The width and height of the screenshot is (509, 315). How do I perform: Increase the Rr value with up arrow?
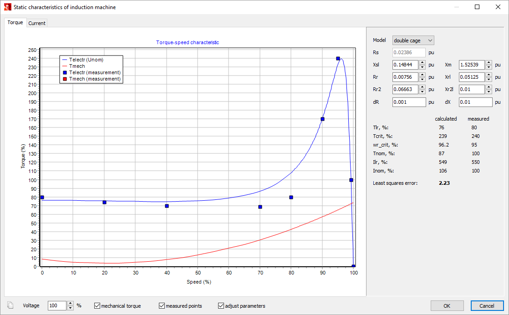click(x=422, y=75)
